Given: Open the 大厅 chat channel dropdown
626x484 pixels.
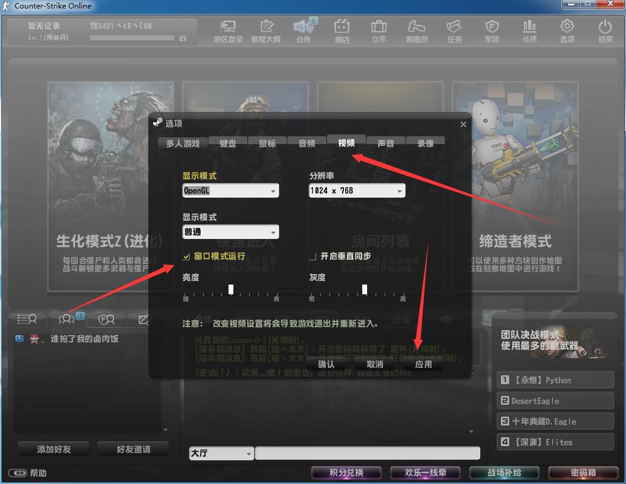Looking at the screenshot, I should pyautogui.click(x=221, y=453).
